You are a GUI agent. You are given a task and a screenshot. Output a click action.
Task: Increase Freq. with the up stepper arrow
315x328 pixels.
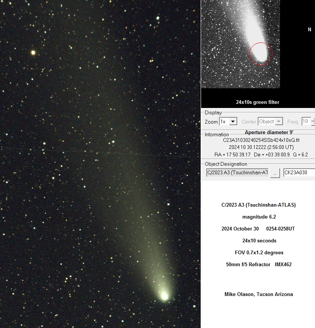[x=313, y=120]
